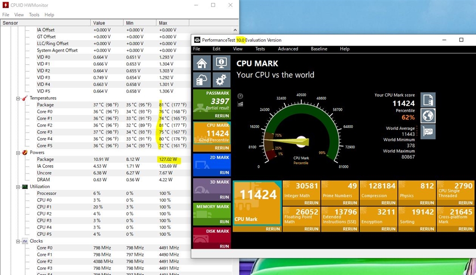Viewport: 476px width, 275px height.
Task: Select the Powers flame icon in HWMonitor
Action: (25, 152)
